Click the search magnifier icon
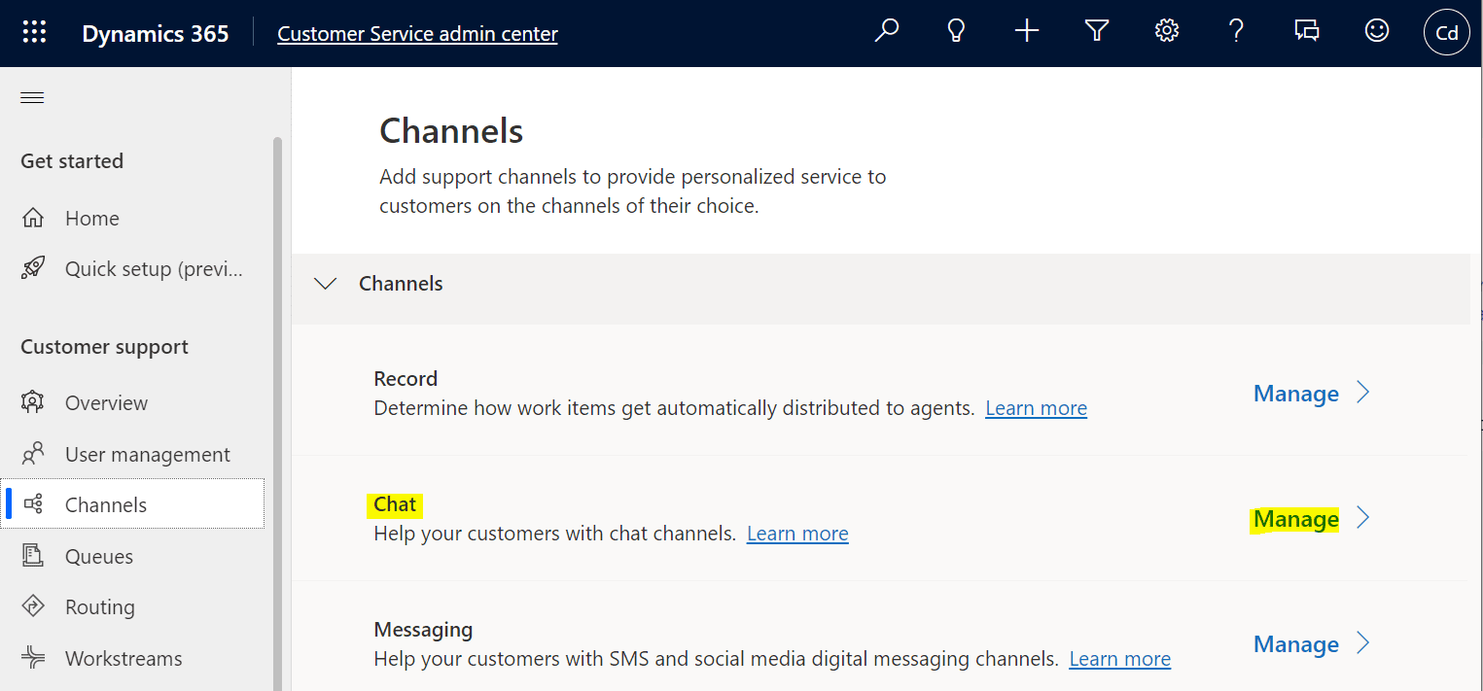This screenshot has width=1483, height=691. [x=886, y=32]
